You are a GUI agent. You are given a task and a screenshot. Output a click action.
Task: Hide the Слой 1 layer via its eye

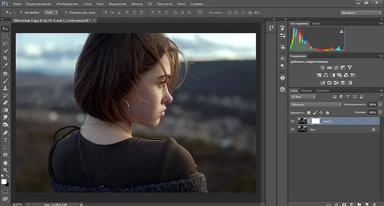(293, 121)
